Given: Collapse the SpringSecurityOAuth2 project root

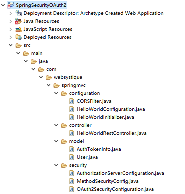Looking at the screenshot, I should 3,5.
